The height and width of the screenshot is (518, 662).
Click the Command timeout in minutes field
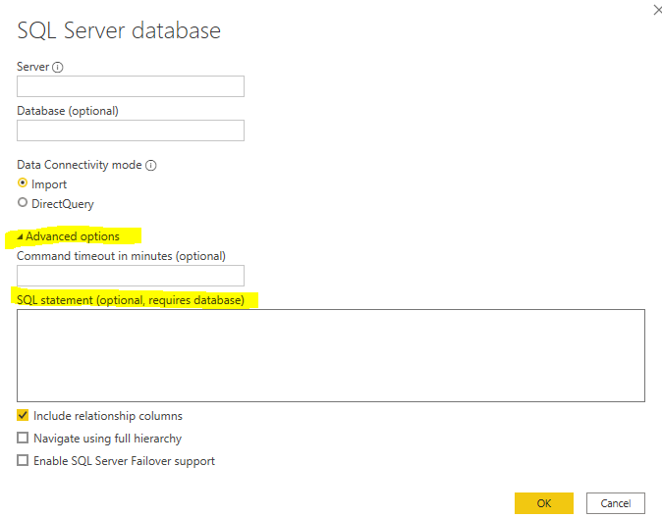131,276
